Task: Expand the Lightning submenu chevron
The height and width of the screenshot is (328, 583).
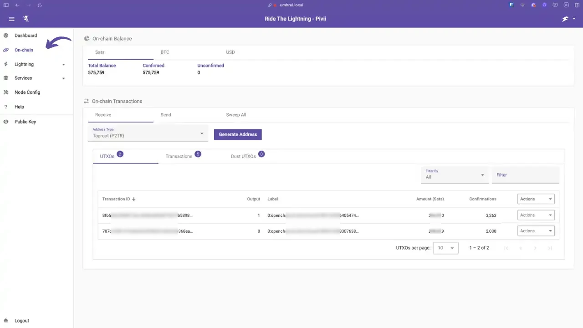Action: click(x=64, y=65)
